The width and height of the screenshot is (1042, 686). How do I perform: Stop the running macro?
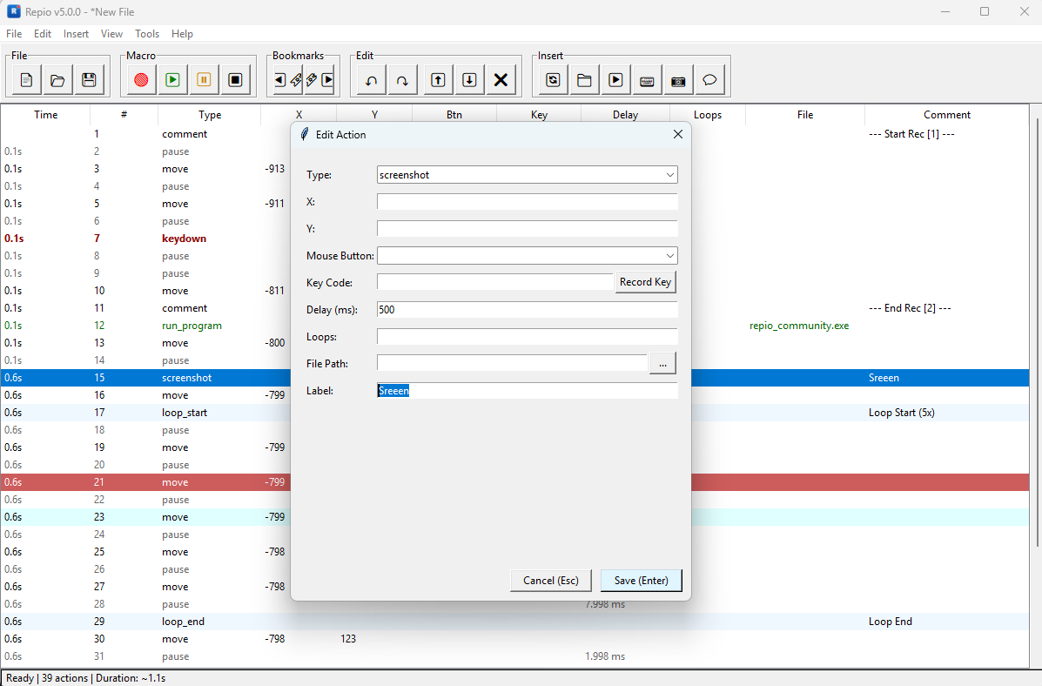point(234,79)
